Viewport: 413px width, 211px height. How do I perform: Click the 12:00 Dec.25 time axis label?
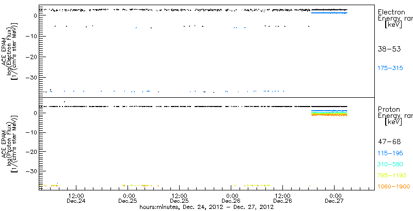[179, 198]
